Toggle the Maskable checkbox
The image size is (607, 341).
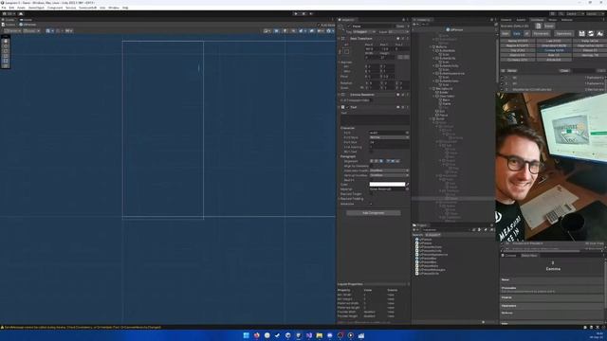[371, 204]
